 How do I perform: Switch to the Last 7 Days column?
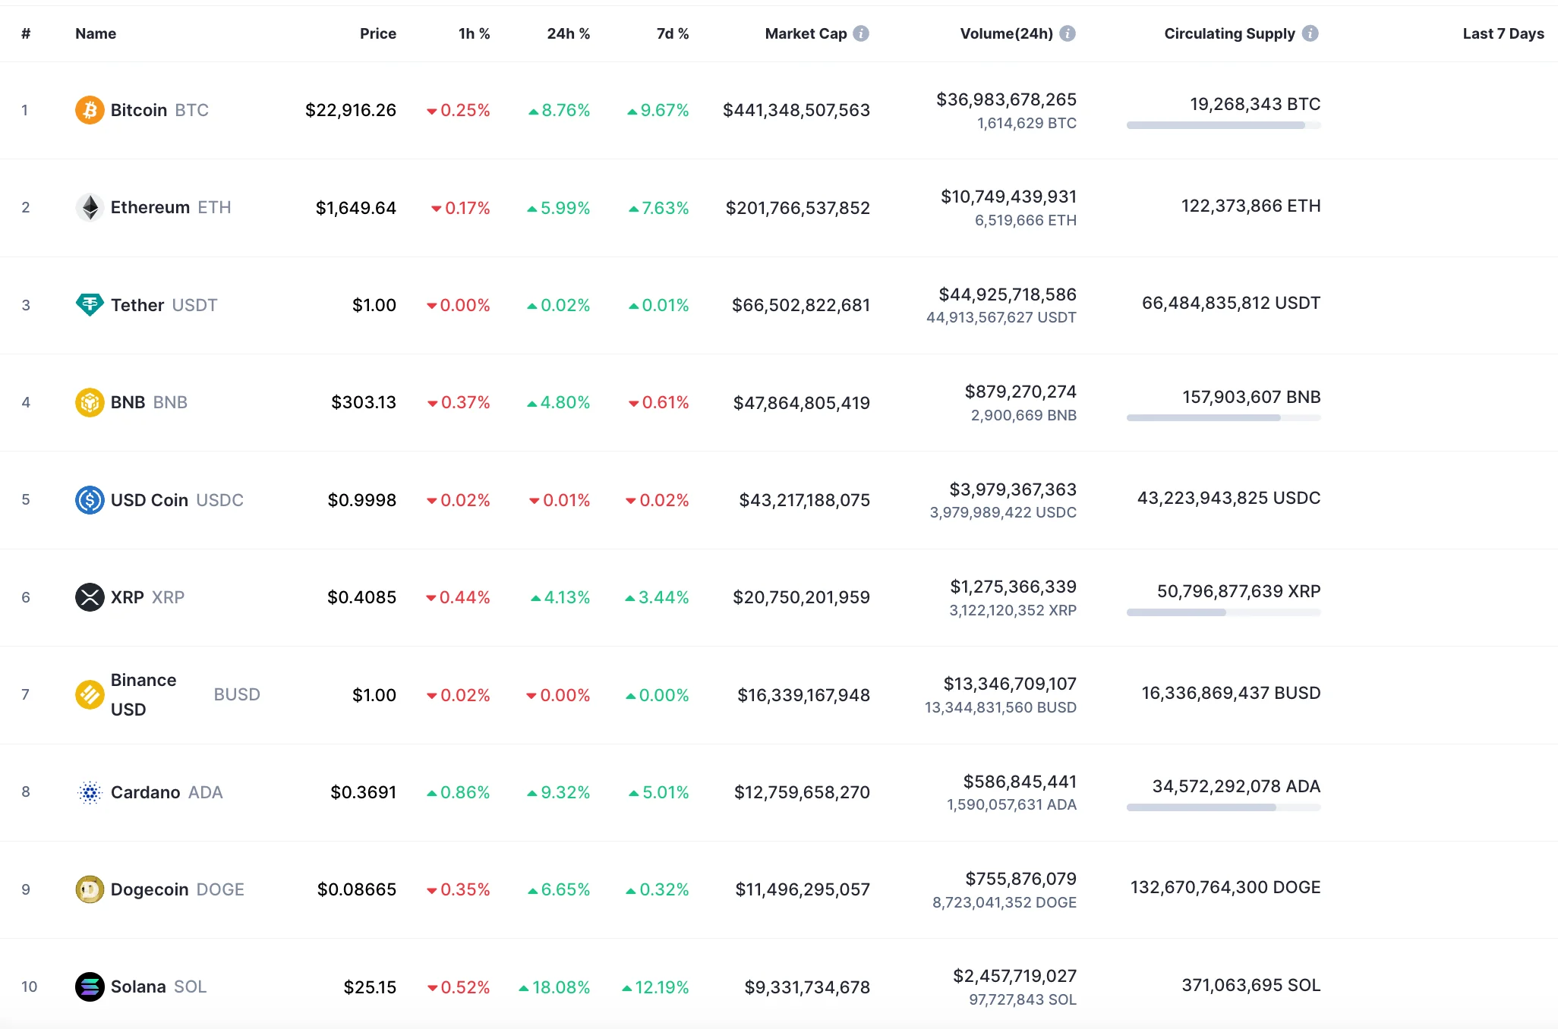(x=1503, y=33)
